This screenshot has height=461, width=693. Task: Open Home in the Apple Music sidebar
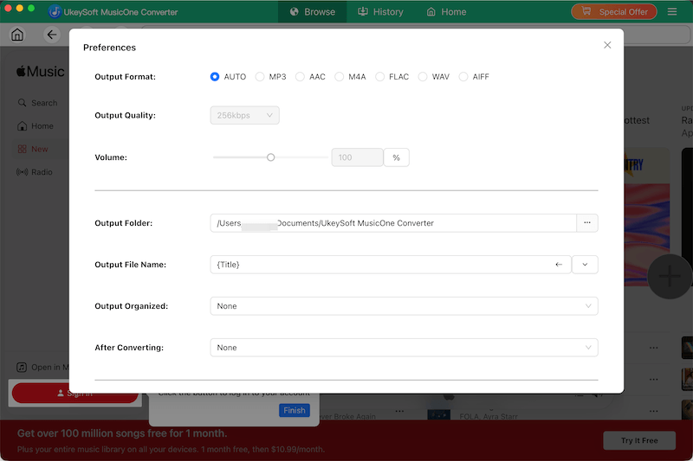coord(36,126)
